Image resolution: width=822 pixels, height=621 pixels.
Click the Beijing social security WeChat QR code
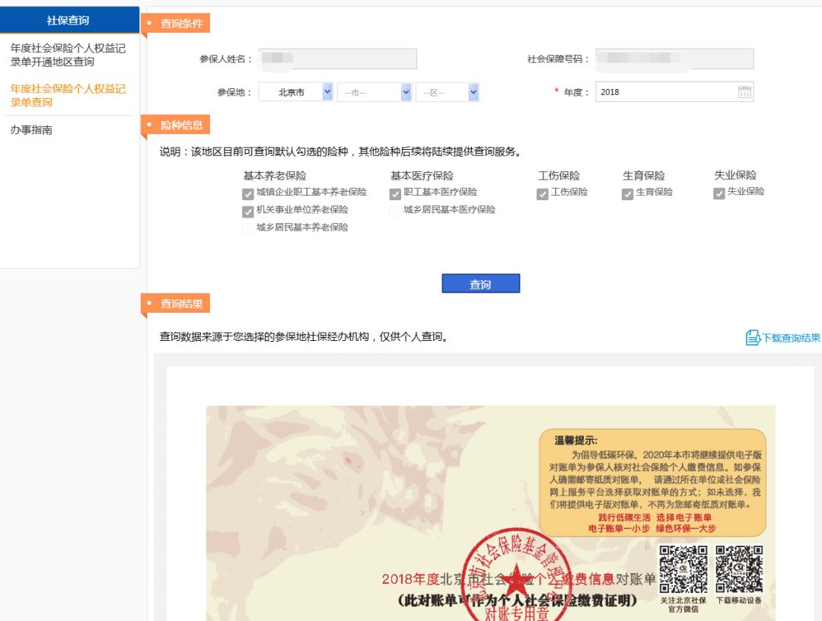point(683,569)
